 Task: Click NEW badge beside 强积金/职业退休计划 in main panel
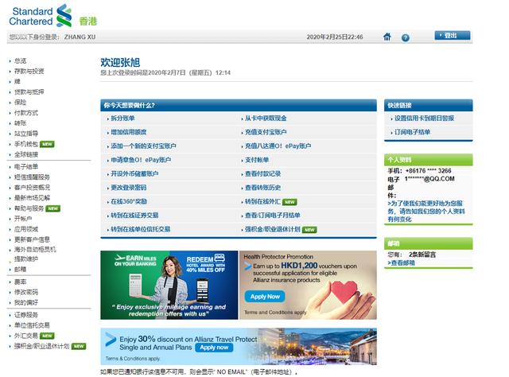tap(309, 229)
